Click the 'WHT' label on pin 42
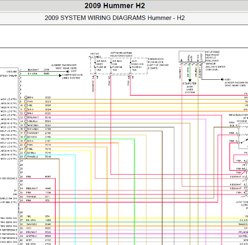The width and height of the screenshot is (248, 245). 29,240
